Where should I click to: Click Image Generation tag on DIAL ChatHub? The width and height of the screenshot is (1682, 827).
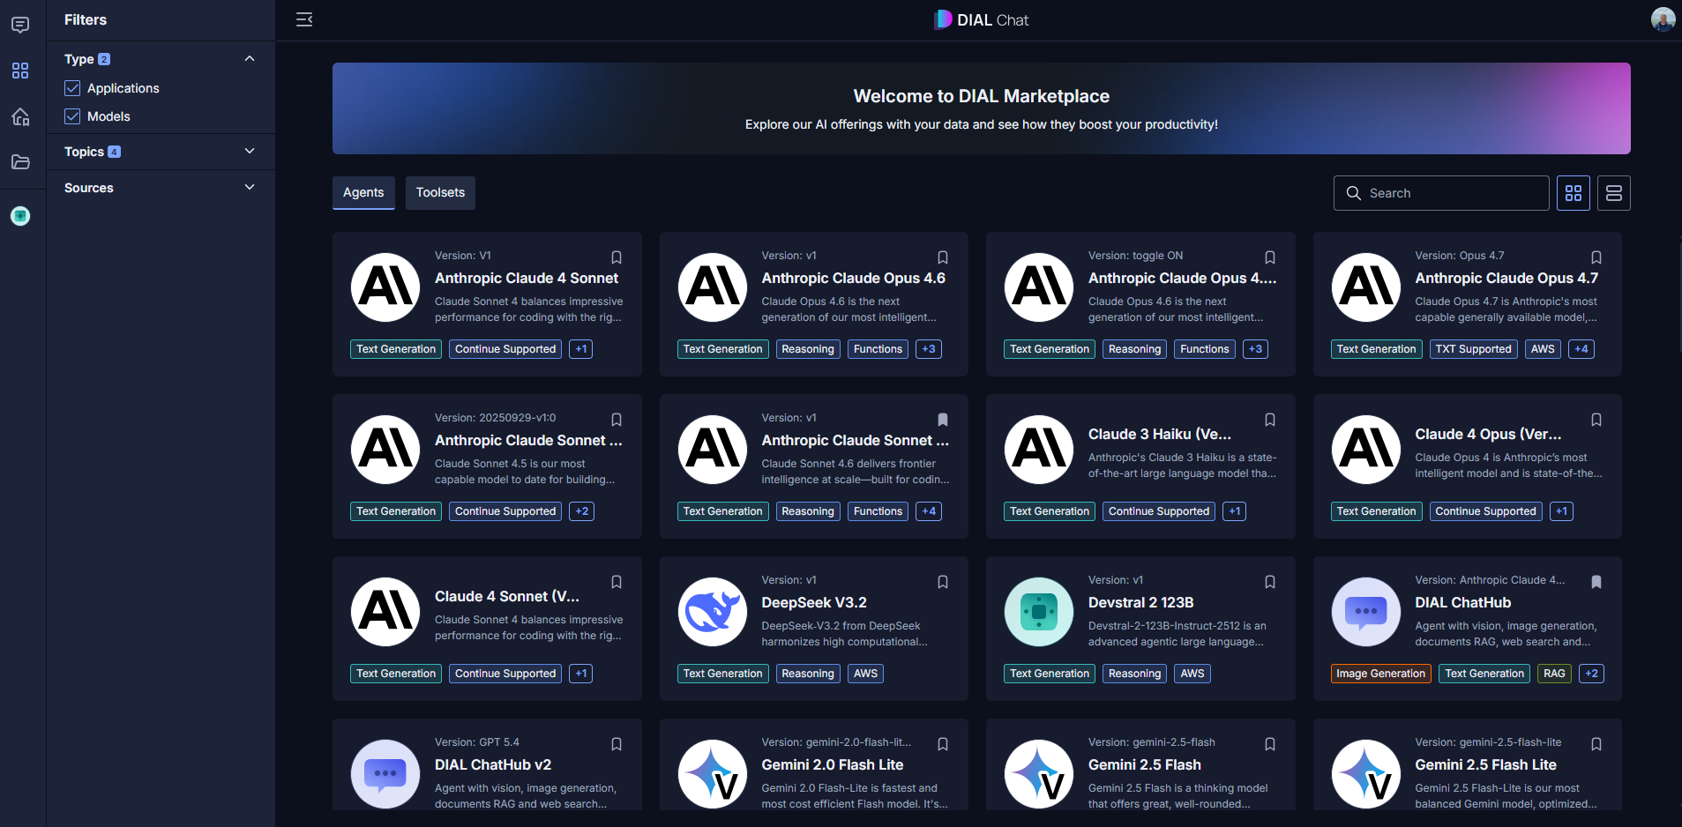pyautogui.click(x=1380, y=674)
